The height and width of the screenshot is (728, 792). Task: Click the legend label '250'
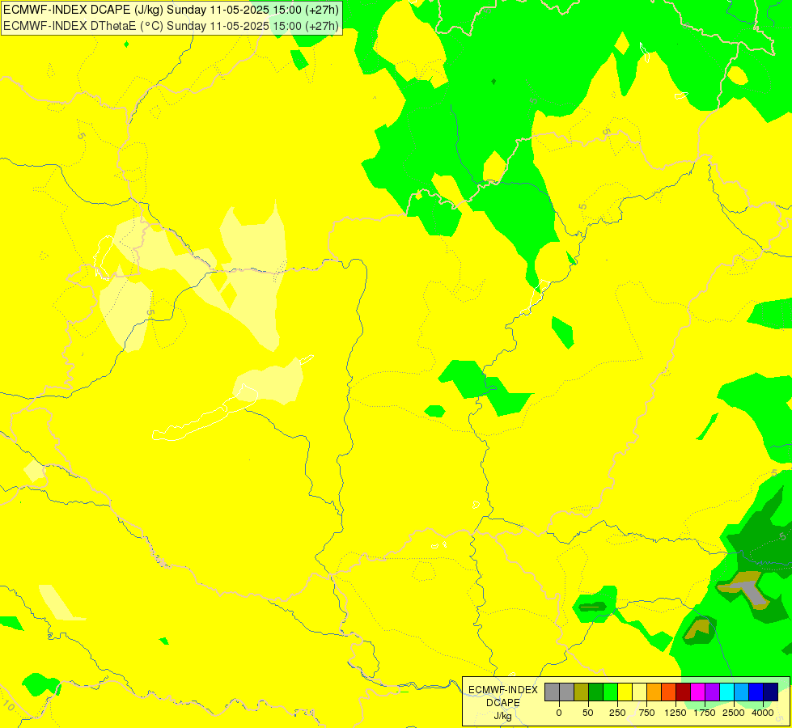point(617,713)
